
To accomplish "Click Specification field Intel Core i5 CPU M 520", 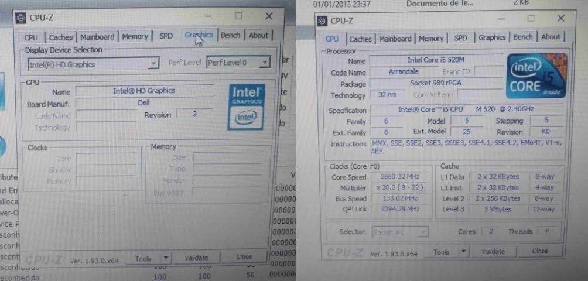I will pos(466,109).
